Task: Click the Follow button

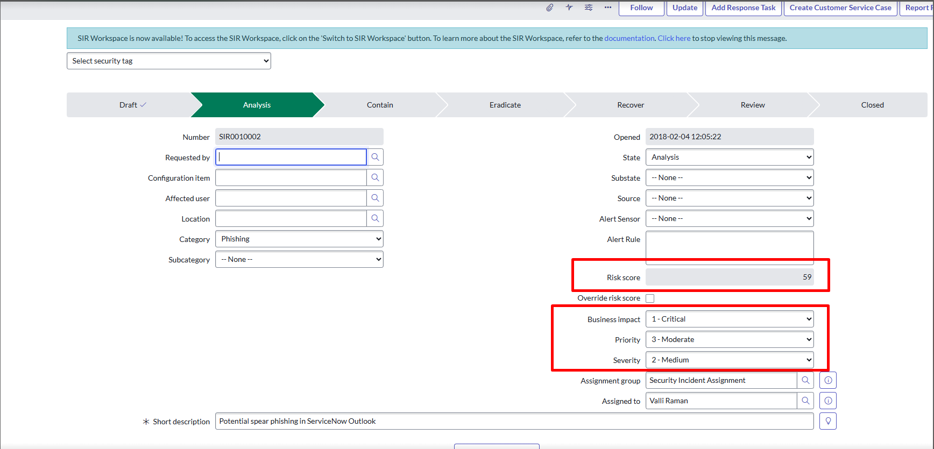Action: [x=641, y=8]
